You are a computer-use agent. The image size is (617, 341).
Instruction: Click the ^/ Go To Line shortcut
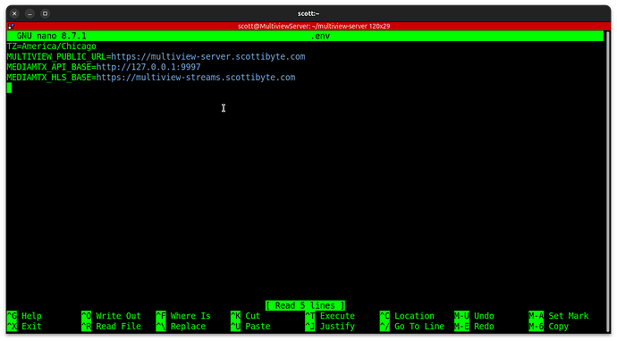(412, 327)
